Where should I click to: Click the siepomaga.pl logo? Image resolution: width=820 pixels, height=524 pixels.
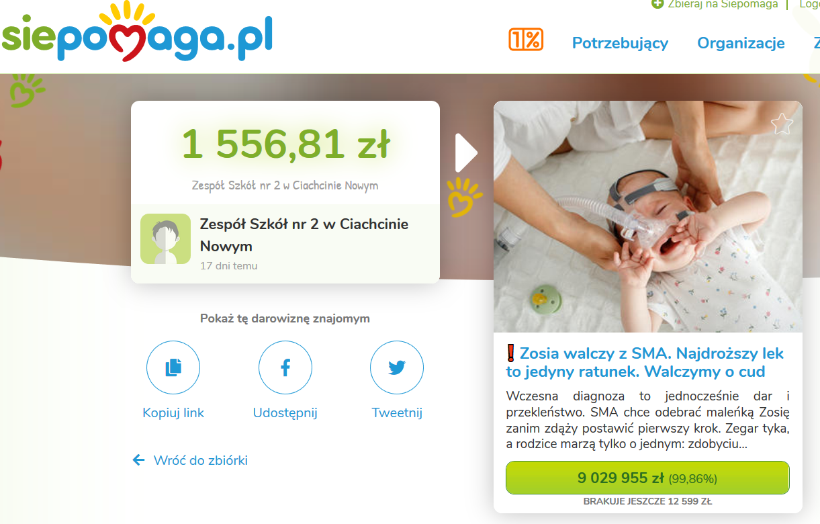pos(136,34)
